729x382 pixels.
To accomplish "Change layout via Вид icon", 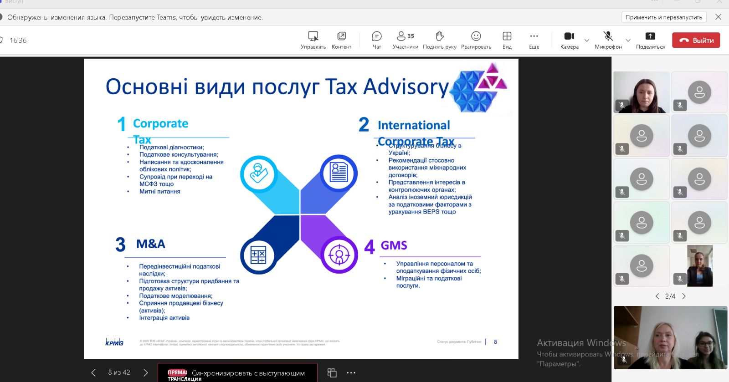I will (507, 40).
